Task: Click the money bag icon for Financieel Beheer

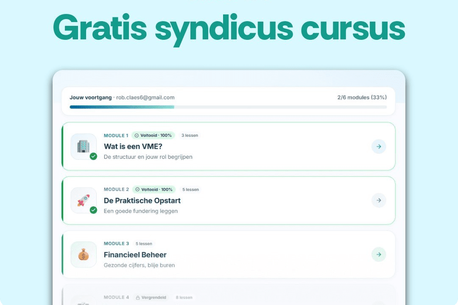Action: pos(84,255)
